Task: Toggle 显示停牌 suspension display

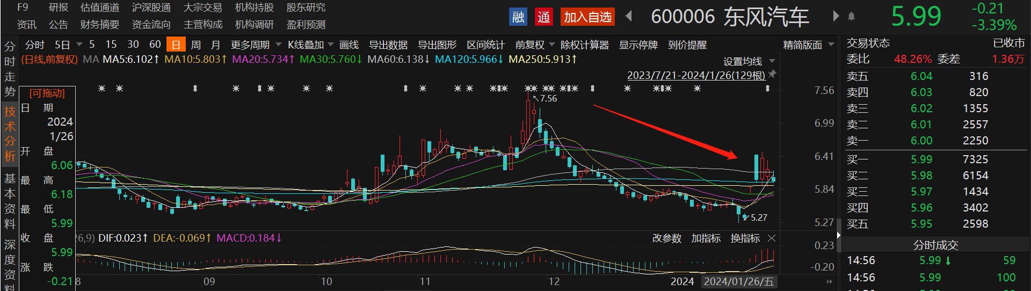Action: 638,45
